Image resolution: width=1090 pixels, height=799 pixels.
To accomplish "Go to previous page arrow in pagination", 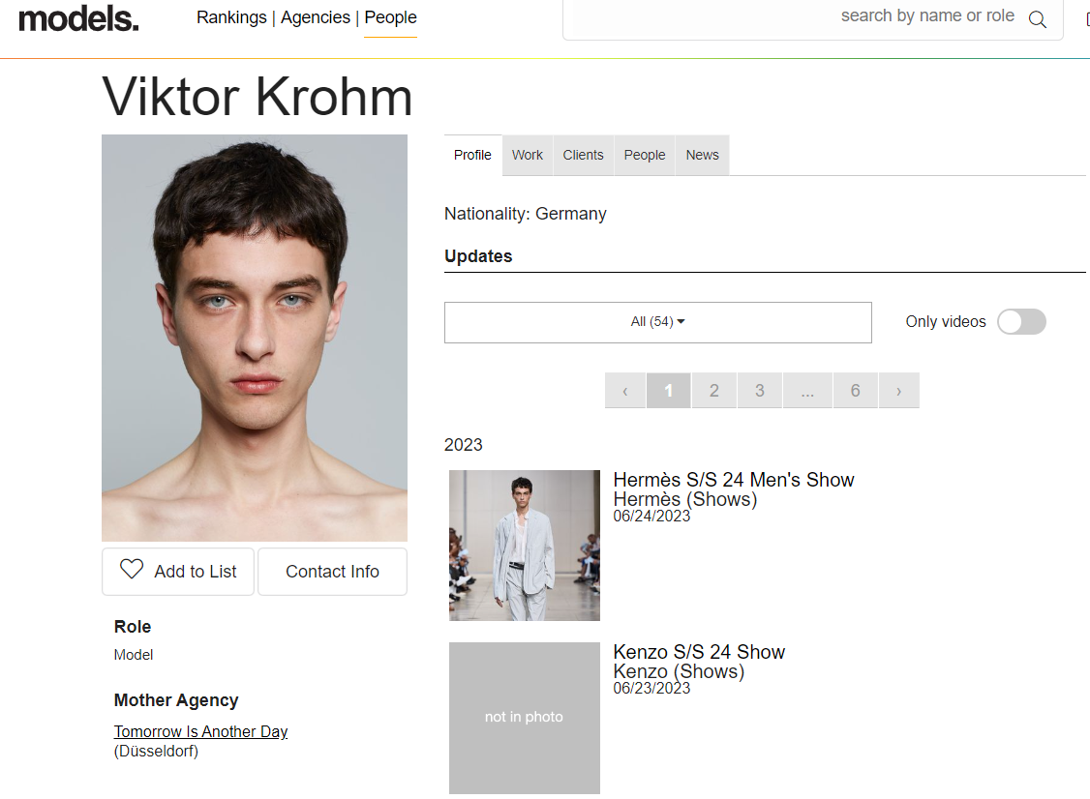I will click(625, 391).
